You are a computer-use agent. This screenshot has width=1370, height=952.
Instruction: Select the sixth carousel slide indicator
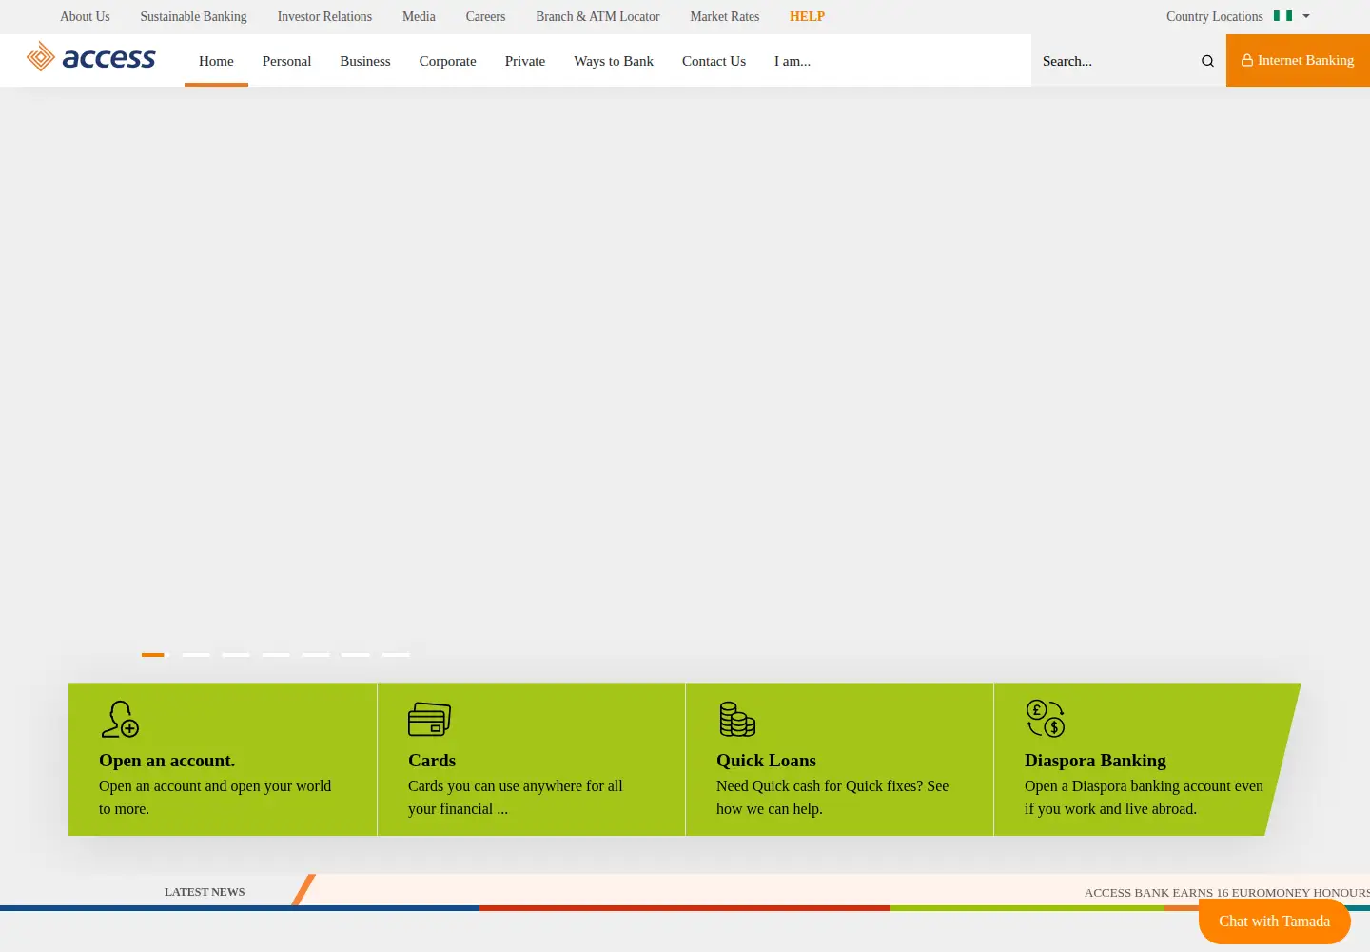[356, 655]
